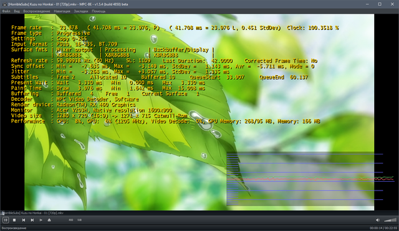Click the Paint Time Draw line
Screen dimensions: 399x231
point(108,88)
